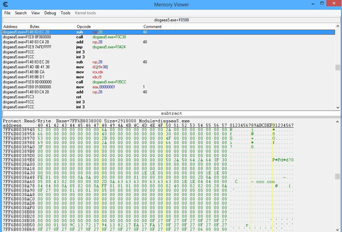Image resolution: width=342 pixels, height=232 pixels.
Task: Select the mov eax,00000001 instruction row
Action: coord(168,87)
